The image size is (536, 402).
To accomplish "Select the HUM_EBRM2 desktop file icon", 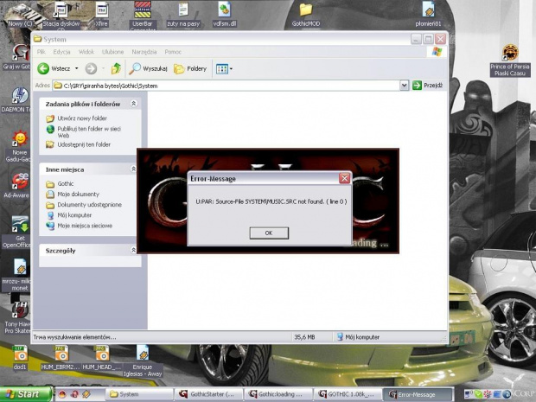I will (x=61, y=358).
